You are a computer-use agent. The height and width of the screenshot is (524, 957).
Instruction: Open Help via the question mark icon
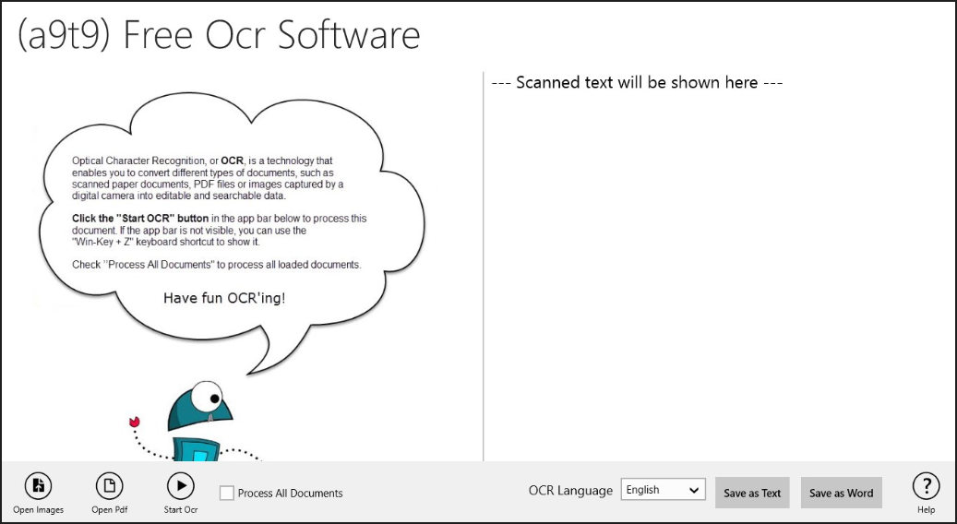[926, 485]
